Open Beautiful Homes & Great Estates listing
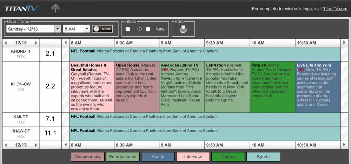Image resolution: width=351 pixels, height=164 pixels. (x=92, y=87)
